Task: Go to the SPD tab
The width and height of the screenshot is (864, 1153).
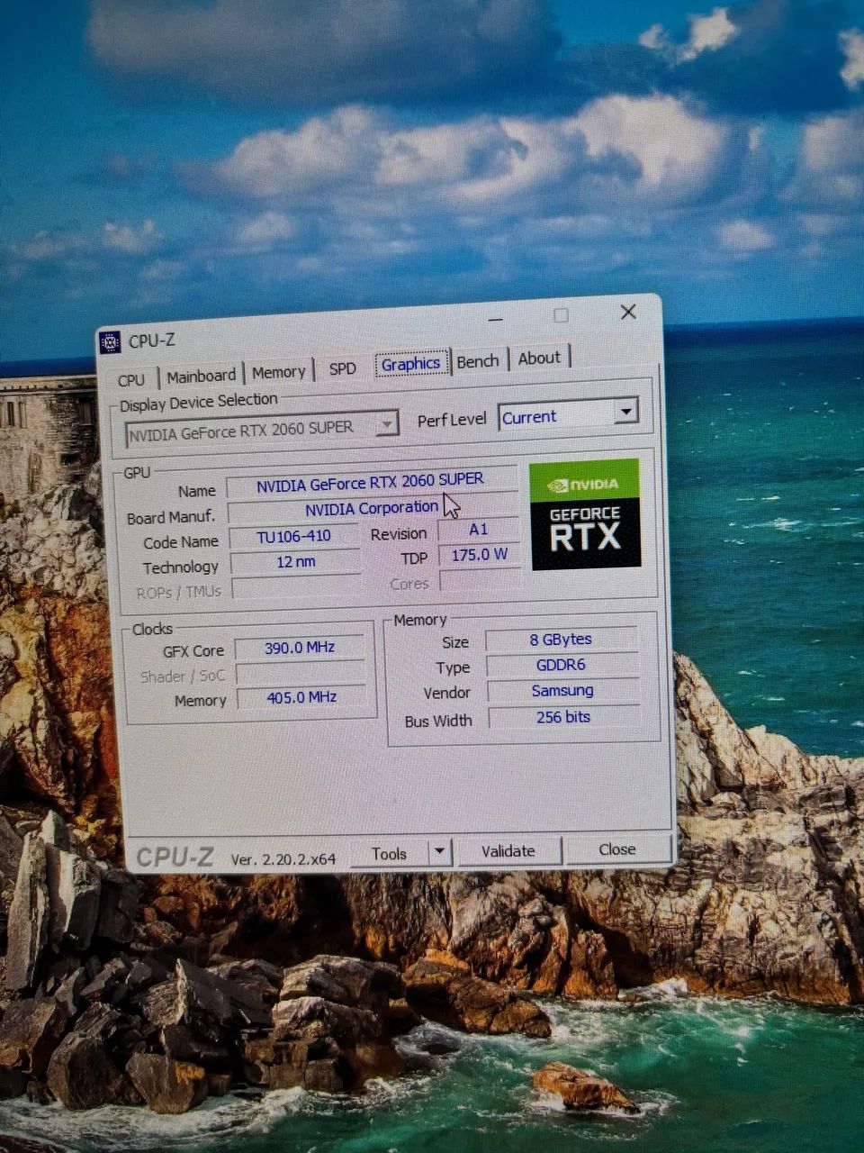Action: (x=342, y=368)
